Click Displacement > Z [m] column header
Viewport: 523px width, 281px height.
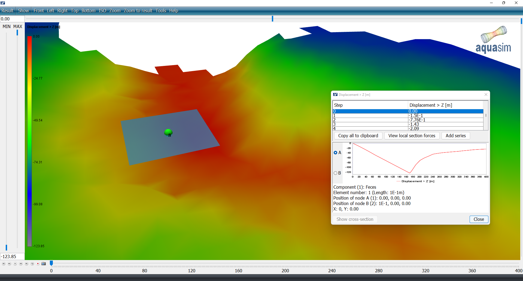[446, 105]
